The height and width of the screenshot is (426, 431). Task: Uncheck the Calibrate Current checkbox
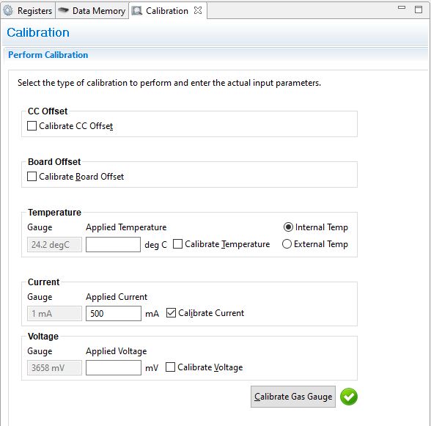pos(171,312)
